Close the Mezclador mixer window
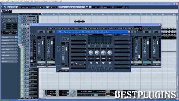The height and width of the screenshot is (101, 179). tap(160, 24)
